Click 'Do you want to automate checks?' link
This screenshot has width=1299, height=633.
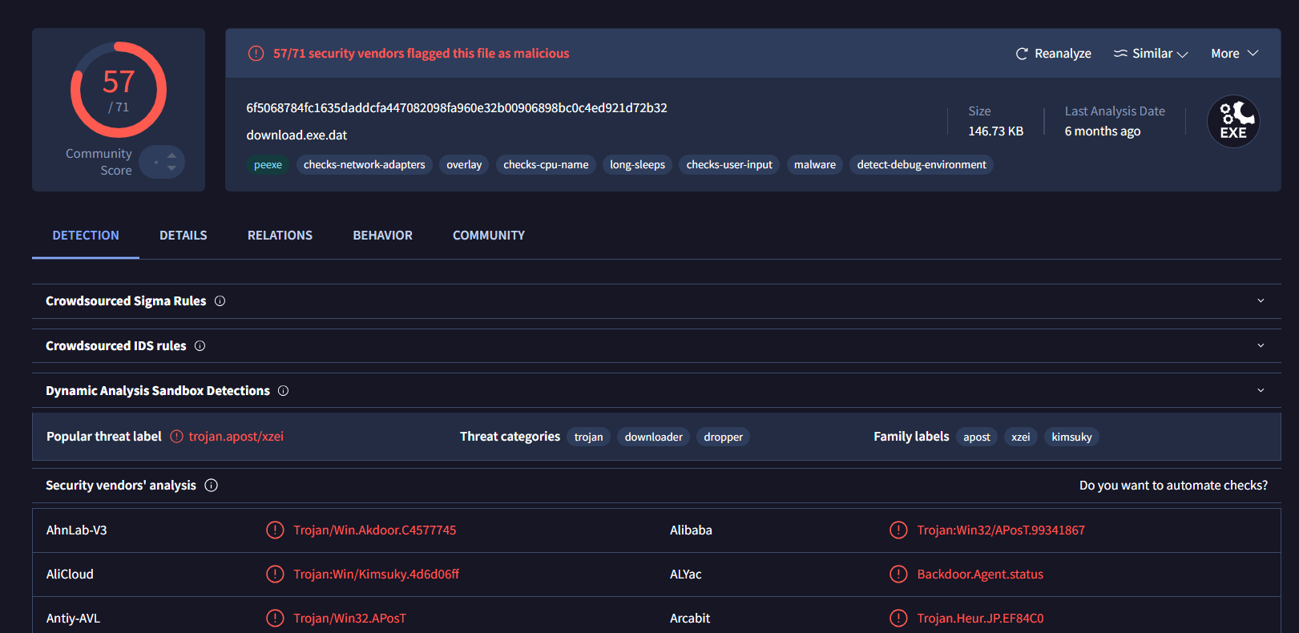coord(1173,486)
